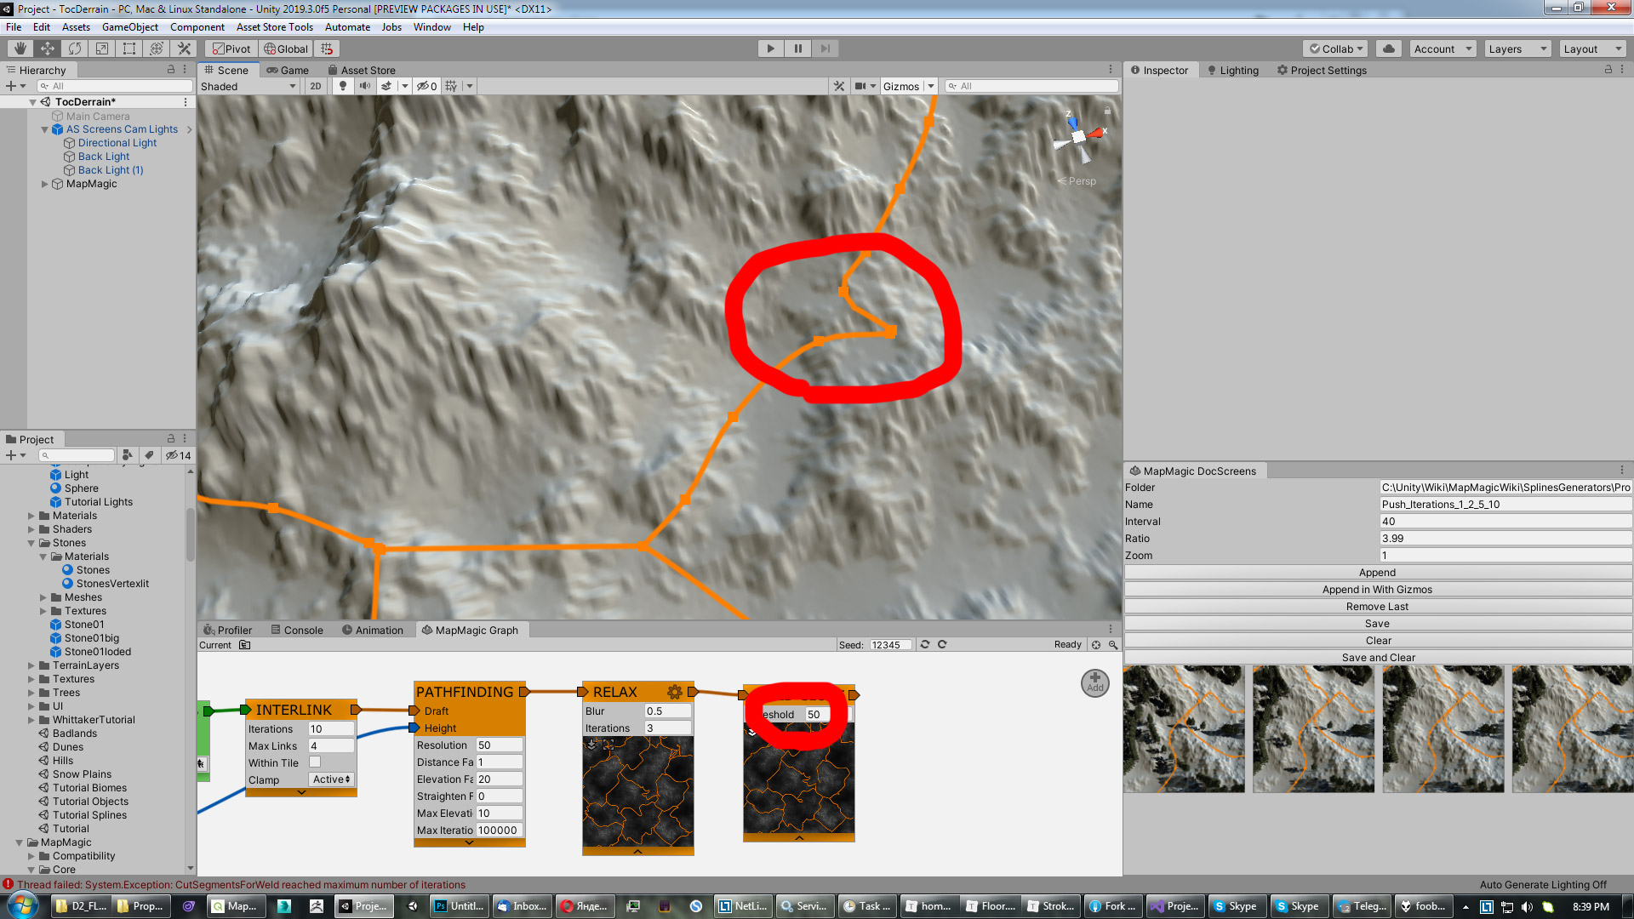Toggle scene effects icon

pyautogui.click(x=386, y=86)
